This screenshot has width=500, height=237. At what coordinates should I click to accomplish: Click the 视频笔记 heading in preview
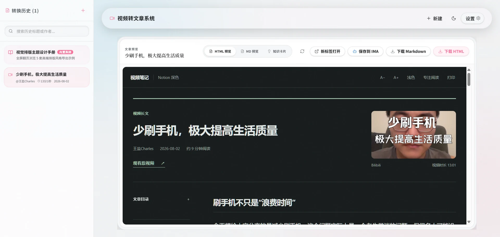[139, 78]
